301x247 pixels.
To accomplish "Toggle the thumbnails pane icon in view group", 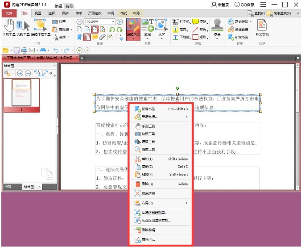I will point(87,37).
